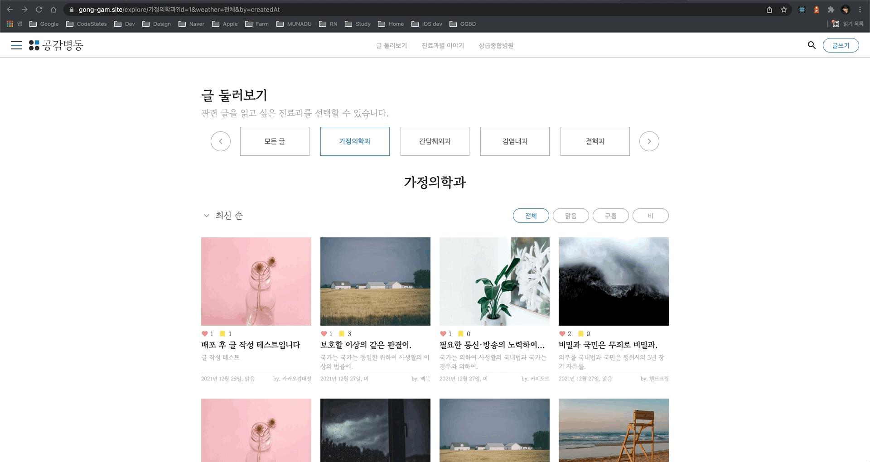Expand the 최신 순 sort dropdown

pos(223,216)
